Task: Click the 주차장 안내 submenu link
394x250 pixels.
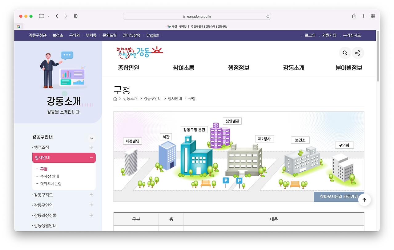Action: [50, 177]
